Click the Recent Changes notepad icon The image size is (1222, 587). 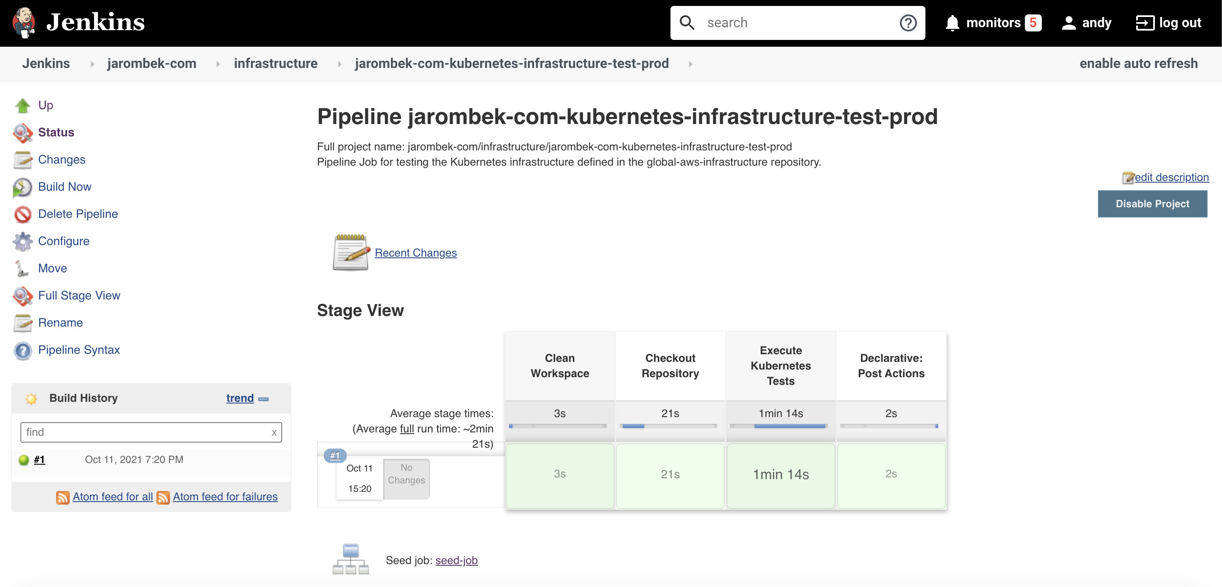(x=351, y=252)
